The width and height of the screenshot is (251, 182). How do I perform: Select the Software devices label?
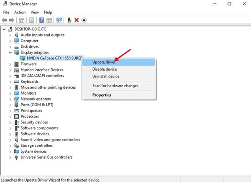tap(35, 134)
